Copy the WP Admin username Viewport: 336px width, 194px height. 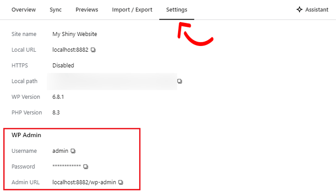click(73, 151)
